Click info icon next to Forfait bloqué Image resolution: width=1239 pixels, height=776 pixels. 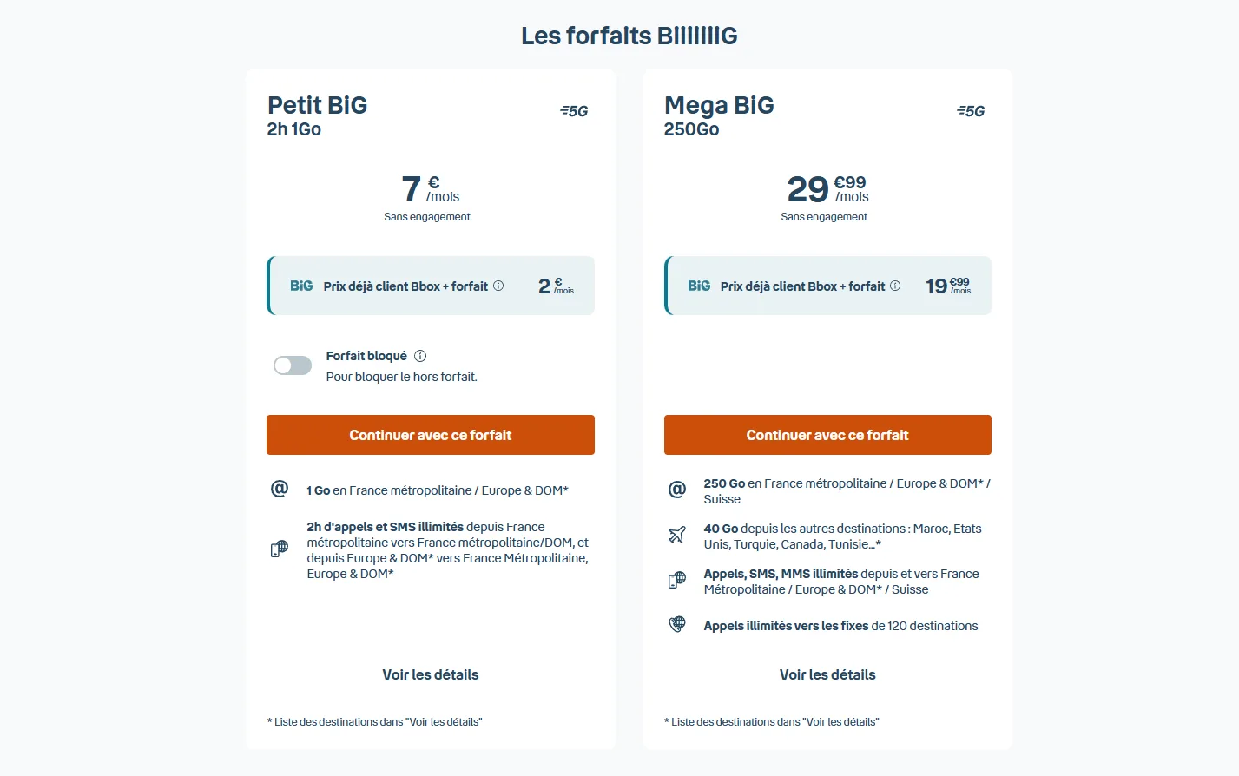pyautogui.click(x=420, y=356)
